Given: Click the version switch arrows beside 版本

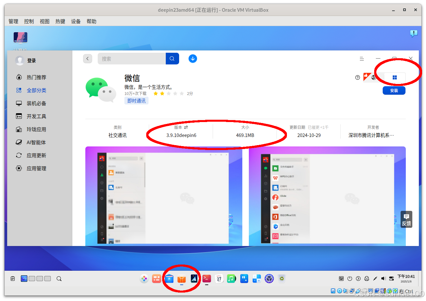Looking at the screenshot, I should point(186,127).
